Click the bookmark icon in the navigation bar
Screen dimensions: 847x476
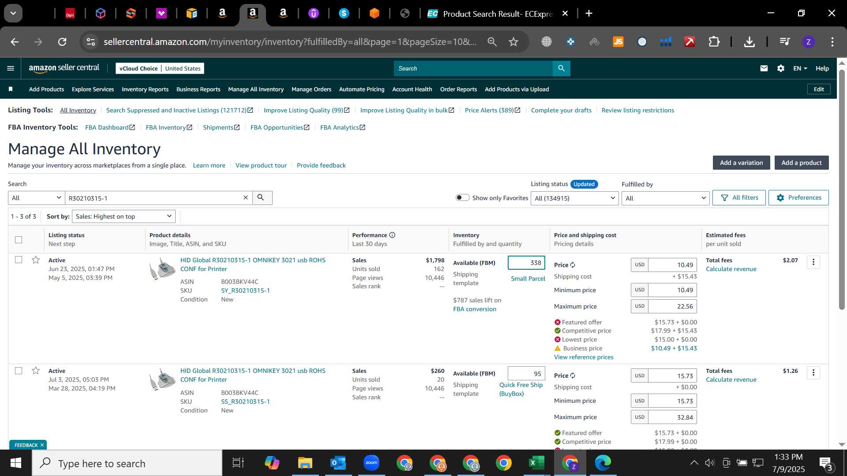[11, 89]
